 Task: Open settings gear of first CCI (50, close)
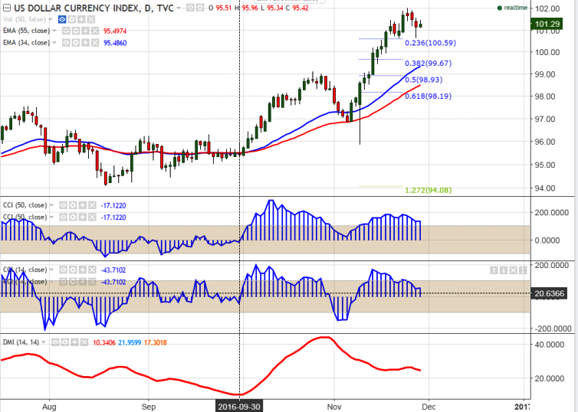[73, 205]
